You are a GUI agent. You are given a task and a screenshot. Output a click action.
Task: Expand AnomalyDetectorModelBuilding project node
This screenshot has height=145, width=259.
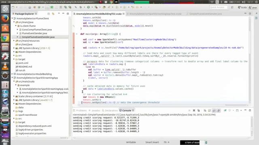[13, 74]
